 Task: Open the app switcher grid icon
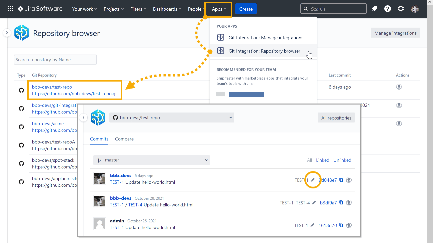(10, 9)
